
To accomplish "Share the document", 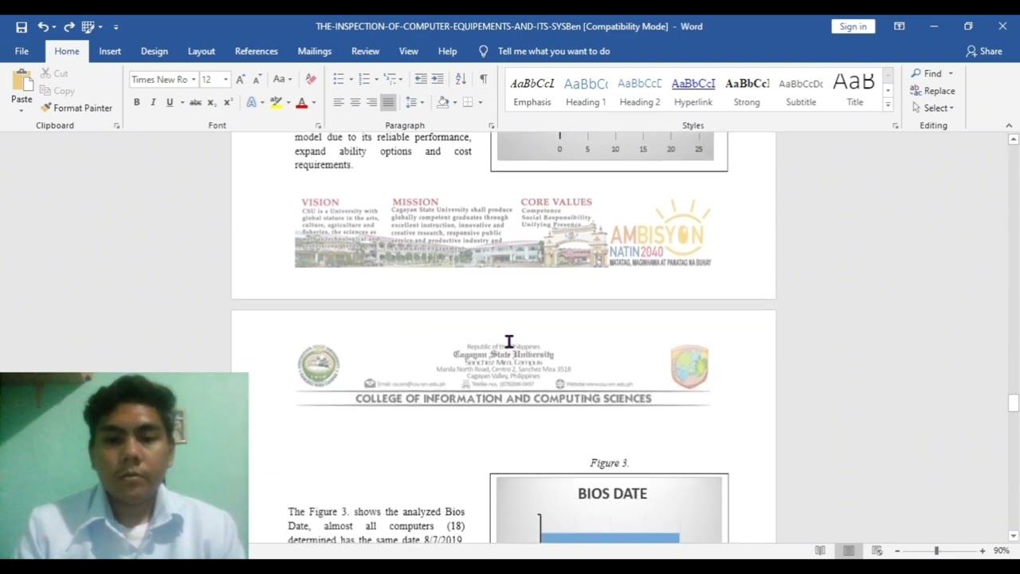I will (x=984, y=51).
